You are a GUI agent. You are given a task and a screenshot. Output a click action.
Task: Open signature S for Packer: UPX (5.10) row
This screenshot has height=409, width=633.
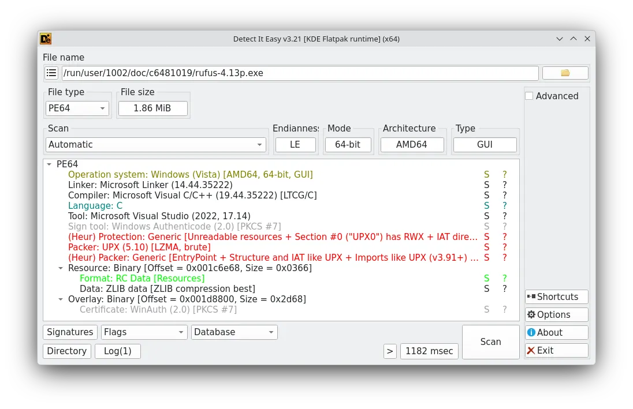coord(486,247)
